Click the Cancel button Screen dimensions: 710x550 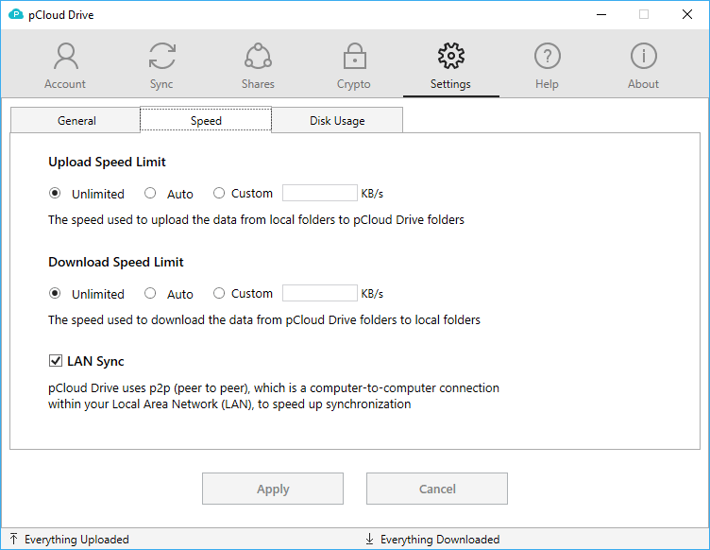[437, 489]
